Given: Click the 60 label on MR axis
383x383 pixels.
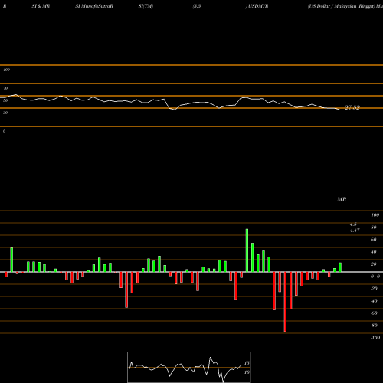Looking at the screenshot, I should [374, 240].
